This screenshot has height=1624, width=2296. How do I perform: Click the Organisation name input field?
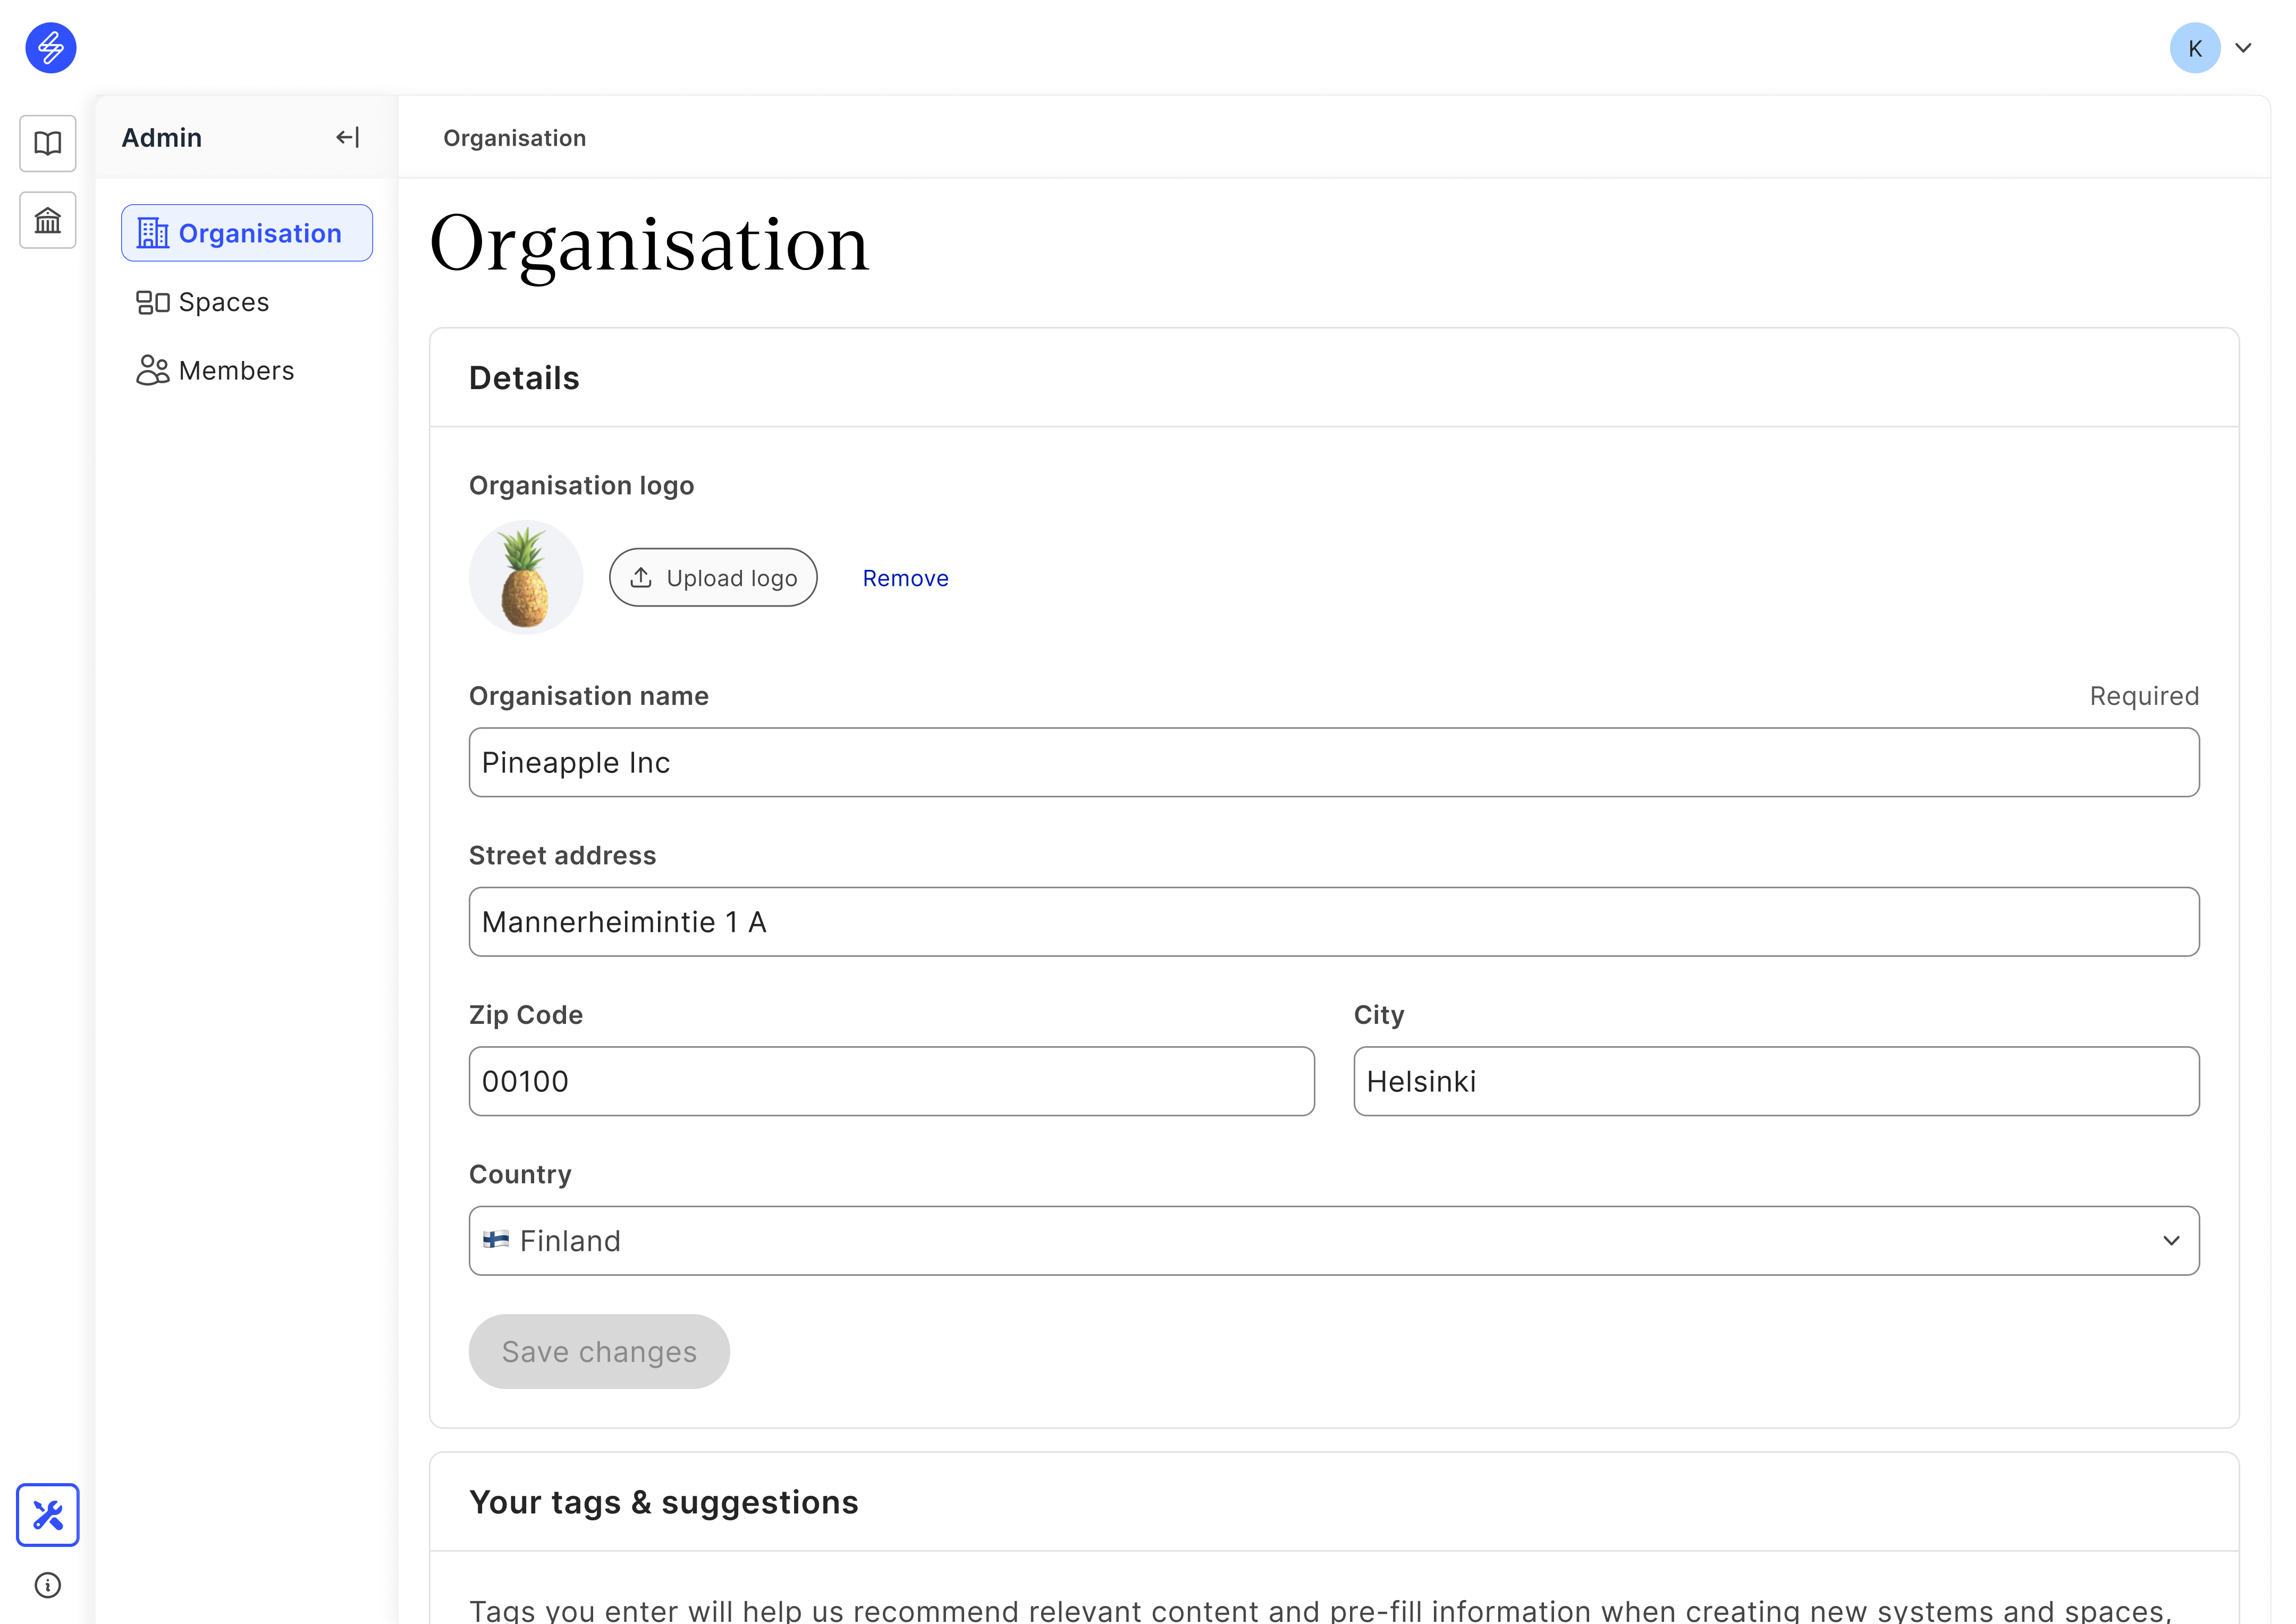coord(1333,761)
